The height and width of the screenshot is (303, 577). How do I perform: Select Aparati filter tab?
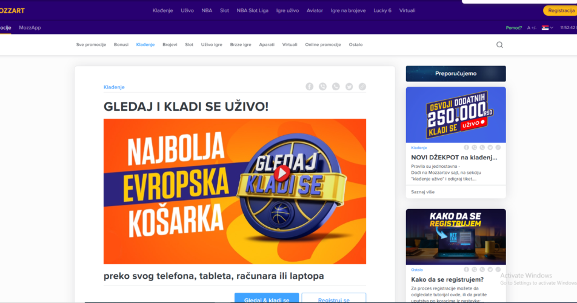click(267, 44)
